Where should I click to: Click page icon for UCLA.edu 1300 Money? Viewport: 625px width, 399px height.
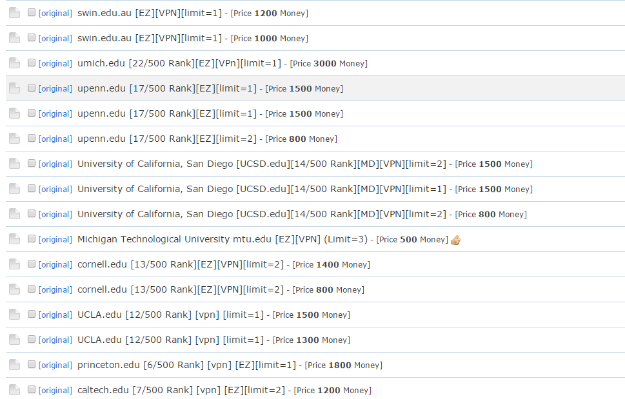click(x=14, y=339)
